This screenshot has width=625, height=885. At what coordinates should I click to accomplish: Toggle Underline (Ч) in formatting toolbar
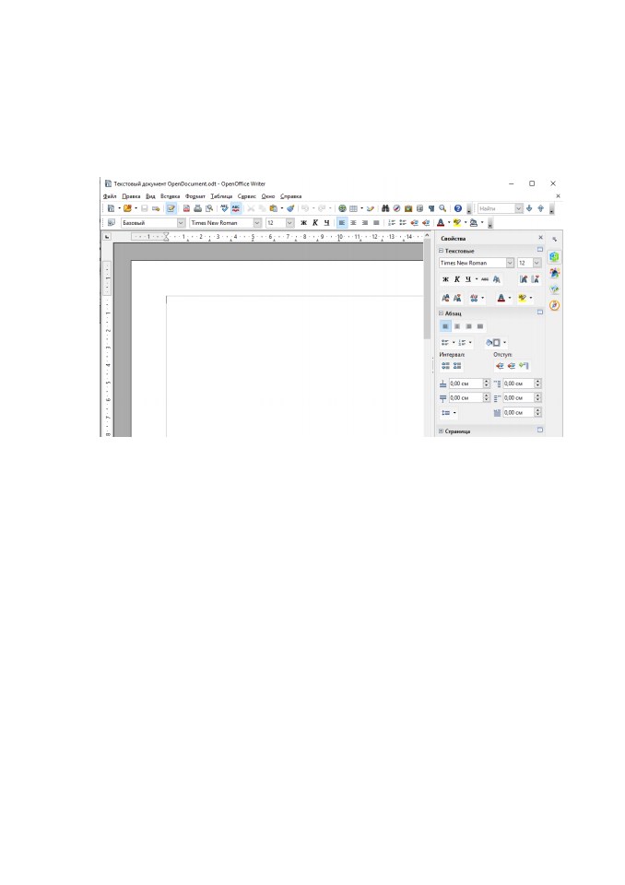click(x=326, y=223)
